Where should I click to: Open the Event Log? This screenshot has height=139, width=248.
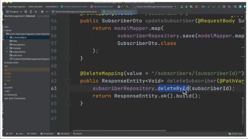[235, 134]
